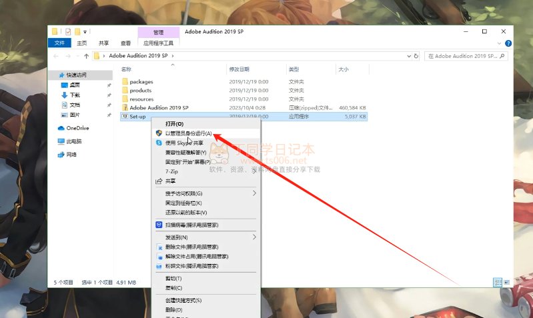Sort by the 类型 column header
The height and width of the screenshot is (318, 533).
294,69
